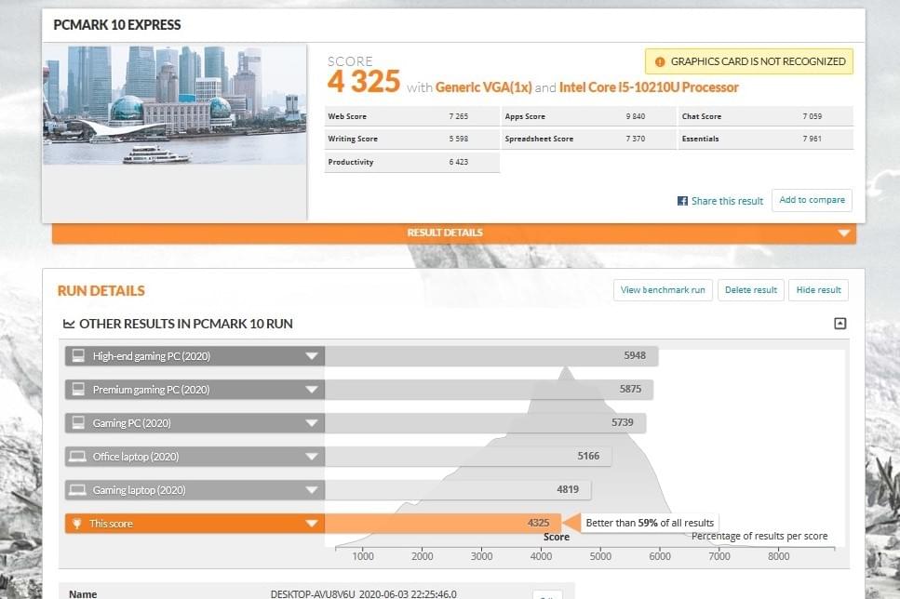Click the Chat Score value 7 059
Screen dimensions: 900x599
point(813,116)
